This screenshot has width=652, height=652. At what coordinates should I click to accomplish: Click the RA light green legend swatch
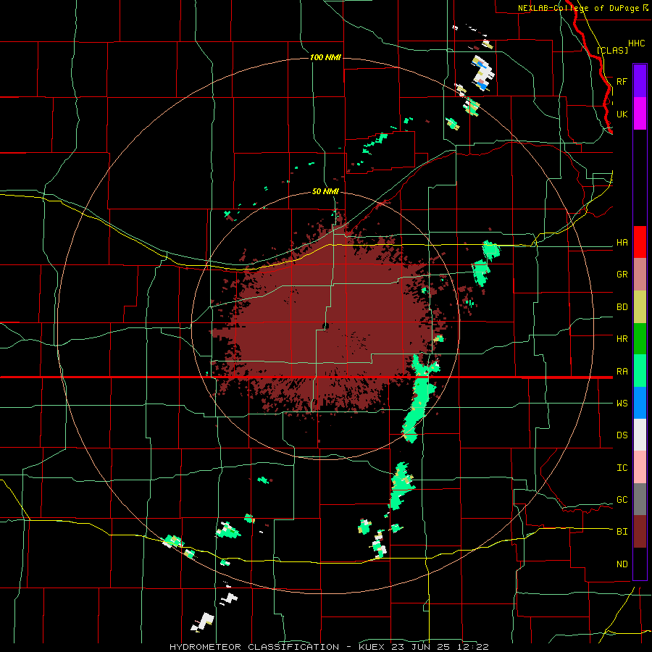point(640,371)
